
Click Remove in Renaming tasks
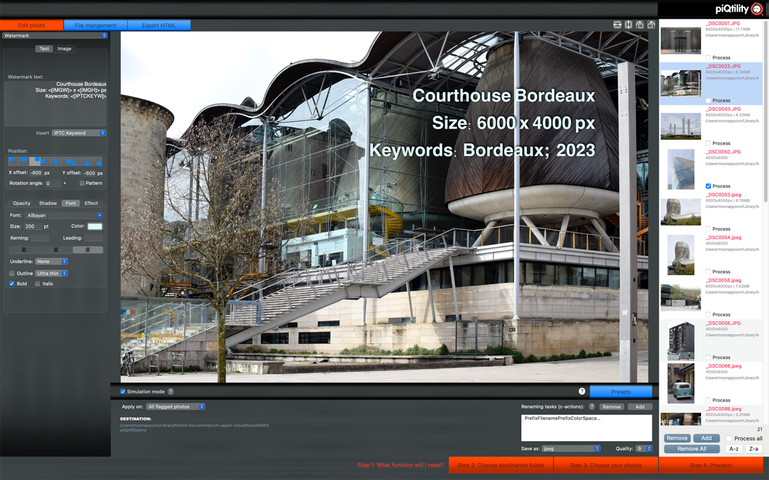point(611,406)
